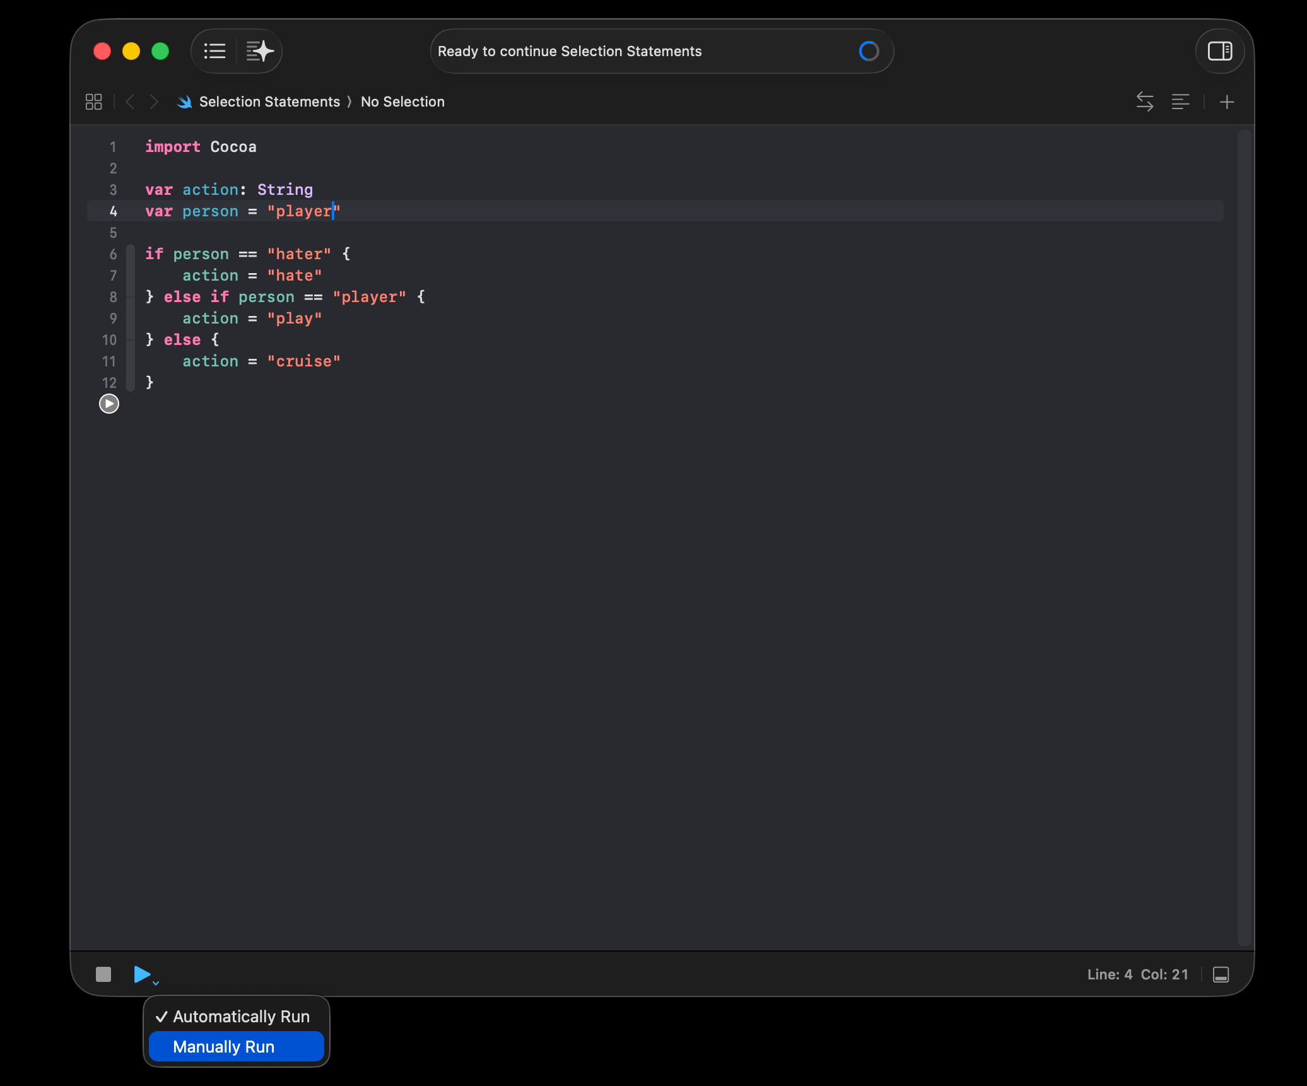
Task: Click Selection Statements breadcrumb
Action: pos(269,102)
